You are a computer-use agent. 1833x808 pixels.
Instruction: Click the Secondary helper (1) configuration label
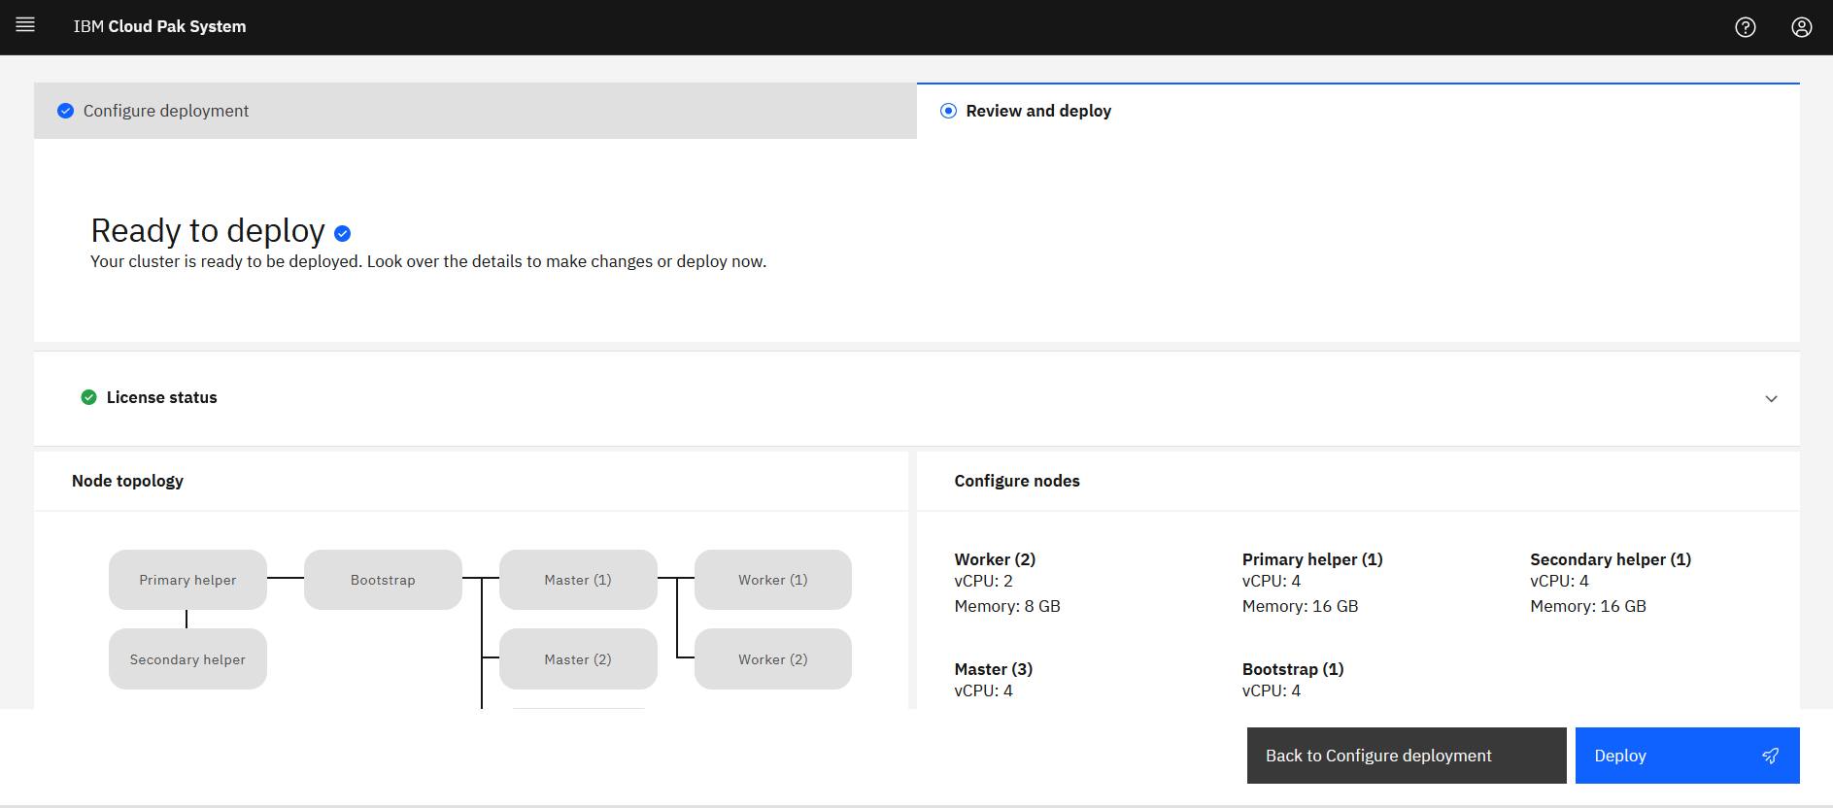[1611, 559]
